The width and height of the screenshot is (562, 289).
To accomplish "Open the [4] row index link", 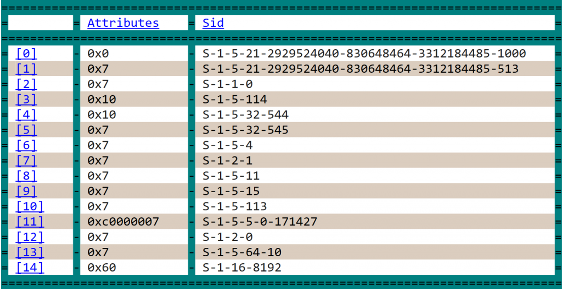I will [26, 115].
